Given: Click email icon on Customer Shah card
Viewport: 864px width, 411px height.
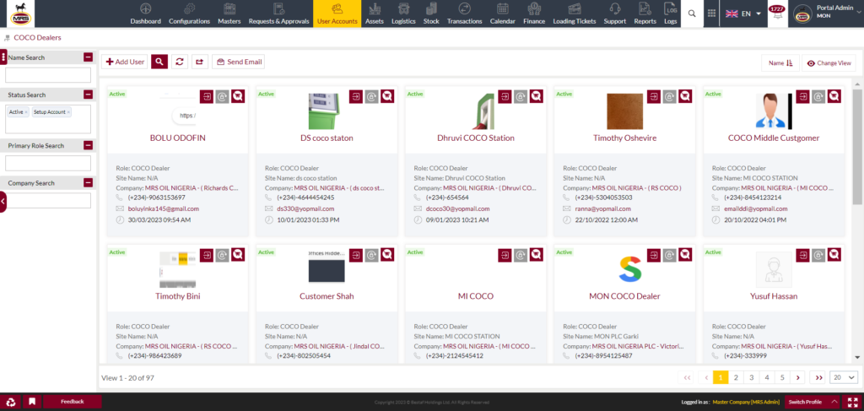Looking at the screenshot, I should (371, 255).
